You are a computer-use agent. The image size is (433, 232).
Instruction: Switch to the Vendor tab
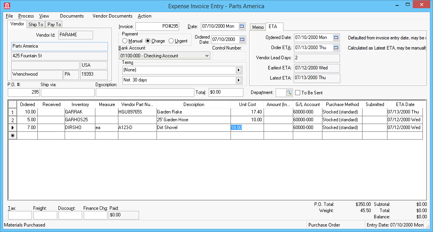coord(17,24)
